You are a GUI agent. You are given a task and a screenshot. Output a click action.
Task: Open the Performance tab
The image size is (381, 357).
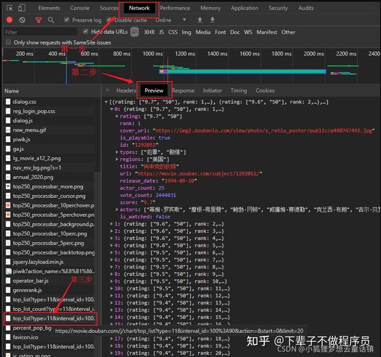click(175, 8)
